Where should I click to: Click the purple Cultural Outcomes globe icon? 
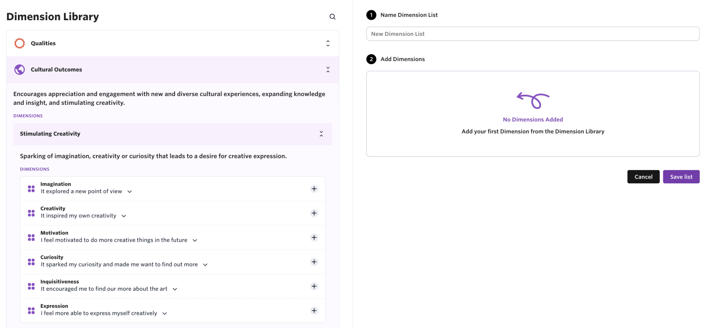[x=19, y=69]
